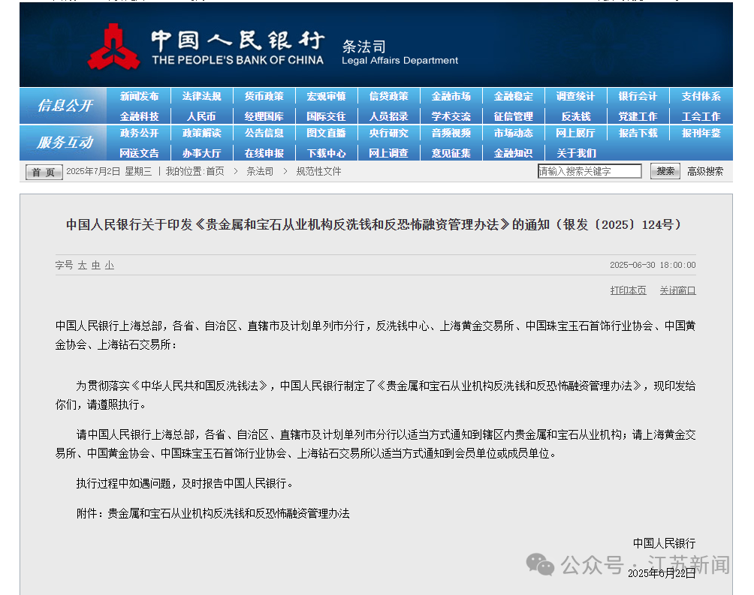Select 政策解读 in service navigation
The height and width of the screenshot is (595, 754).
201,133
